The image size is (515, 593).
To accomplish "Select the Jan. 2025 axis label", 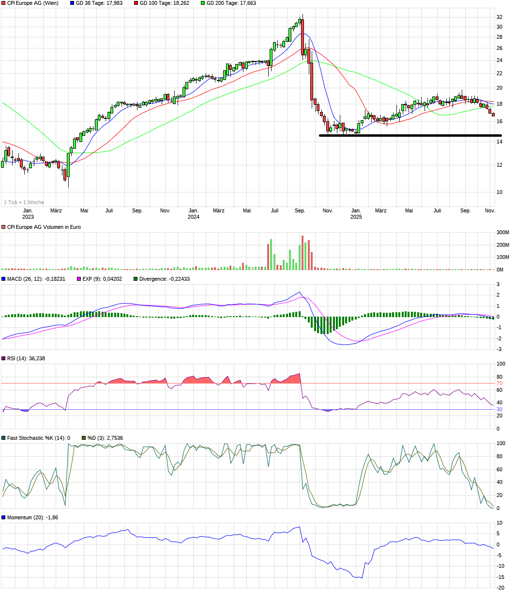I will pyautogui.click(x=356, y=213).
